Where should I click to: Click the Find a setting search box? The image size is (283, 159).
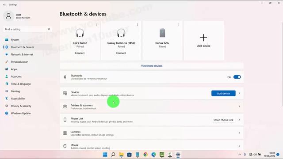click(x=27, y=29)
